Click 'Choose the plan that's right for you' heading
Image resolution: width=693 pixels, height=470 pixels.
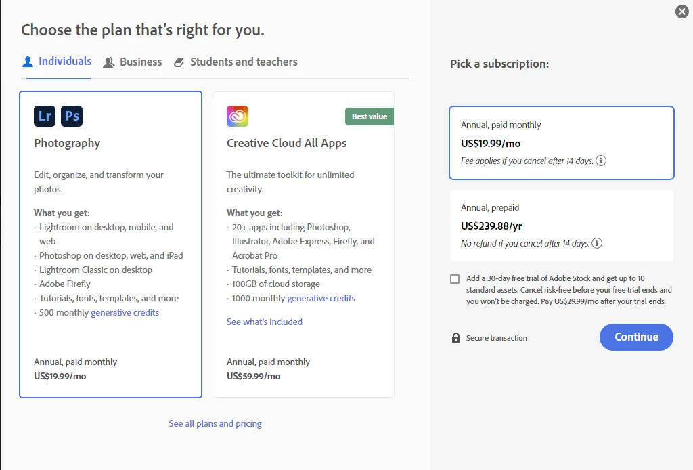click(x=143, y=30)
